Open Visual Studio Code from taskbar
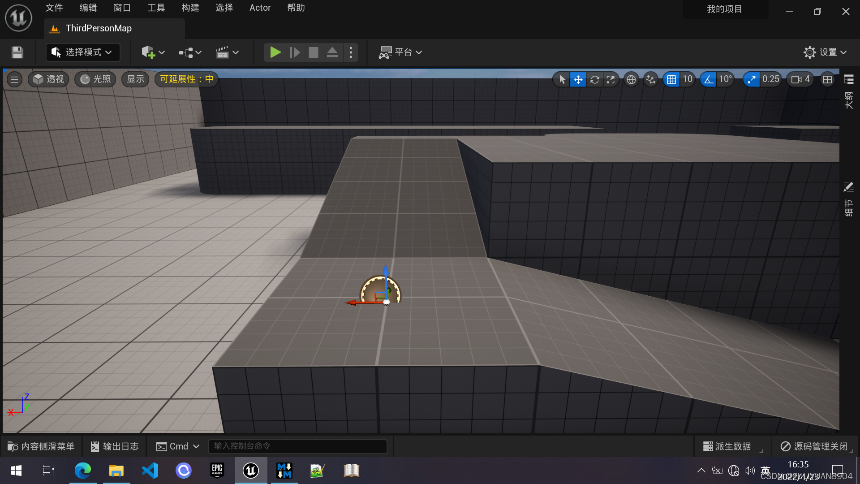The width and height of the screenshot is (860, 484). click(150, 471)
